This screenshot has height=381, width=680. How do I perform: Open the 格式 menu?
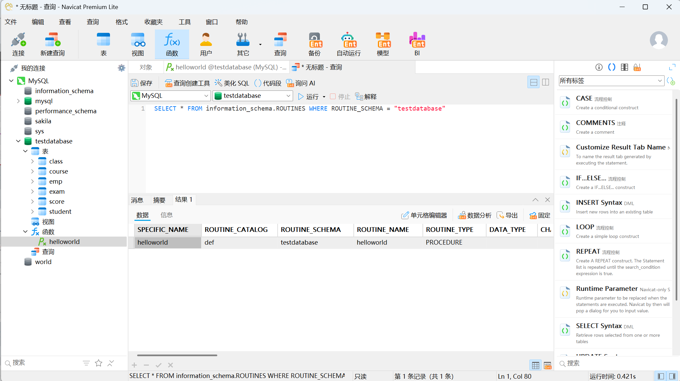[x=121, y=22]
